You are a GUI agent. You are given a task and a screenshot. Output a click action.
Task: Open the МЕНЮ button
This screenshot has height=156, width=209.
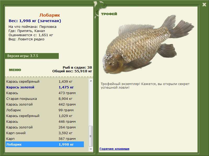(x=15, y=70)
